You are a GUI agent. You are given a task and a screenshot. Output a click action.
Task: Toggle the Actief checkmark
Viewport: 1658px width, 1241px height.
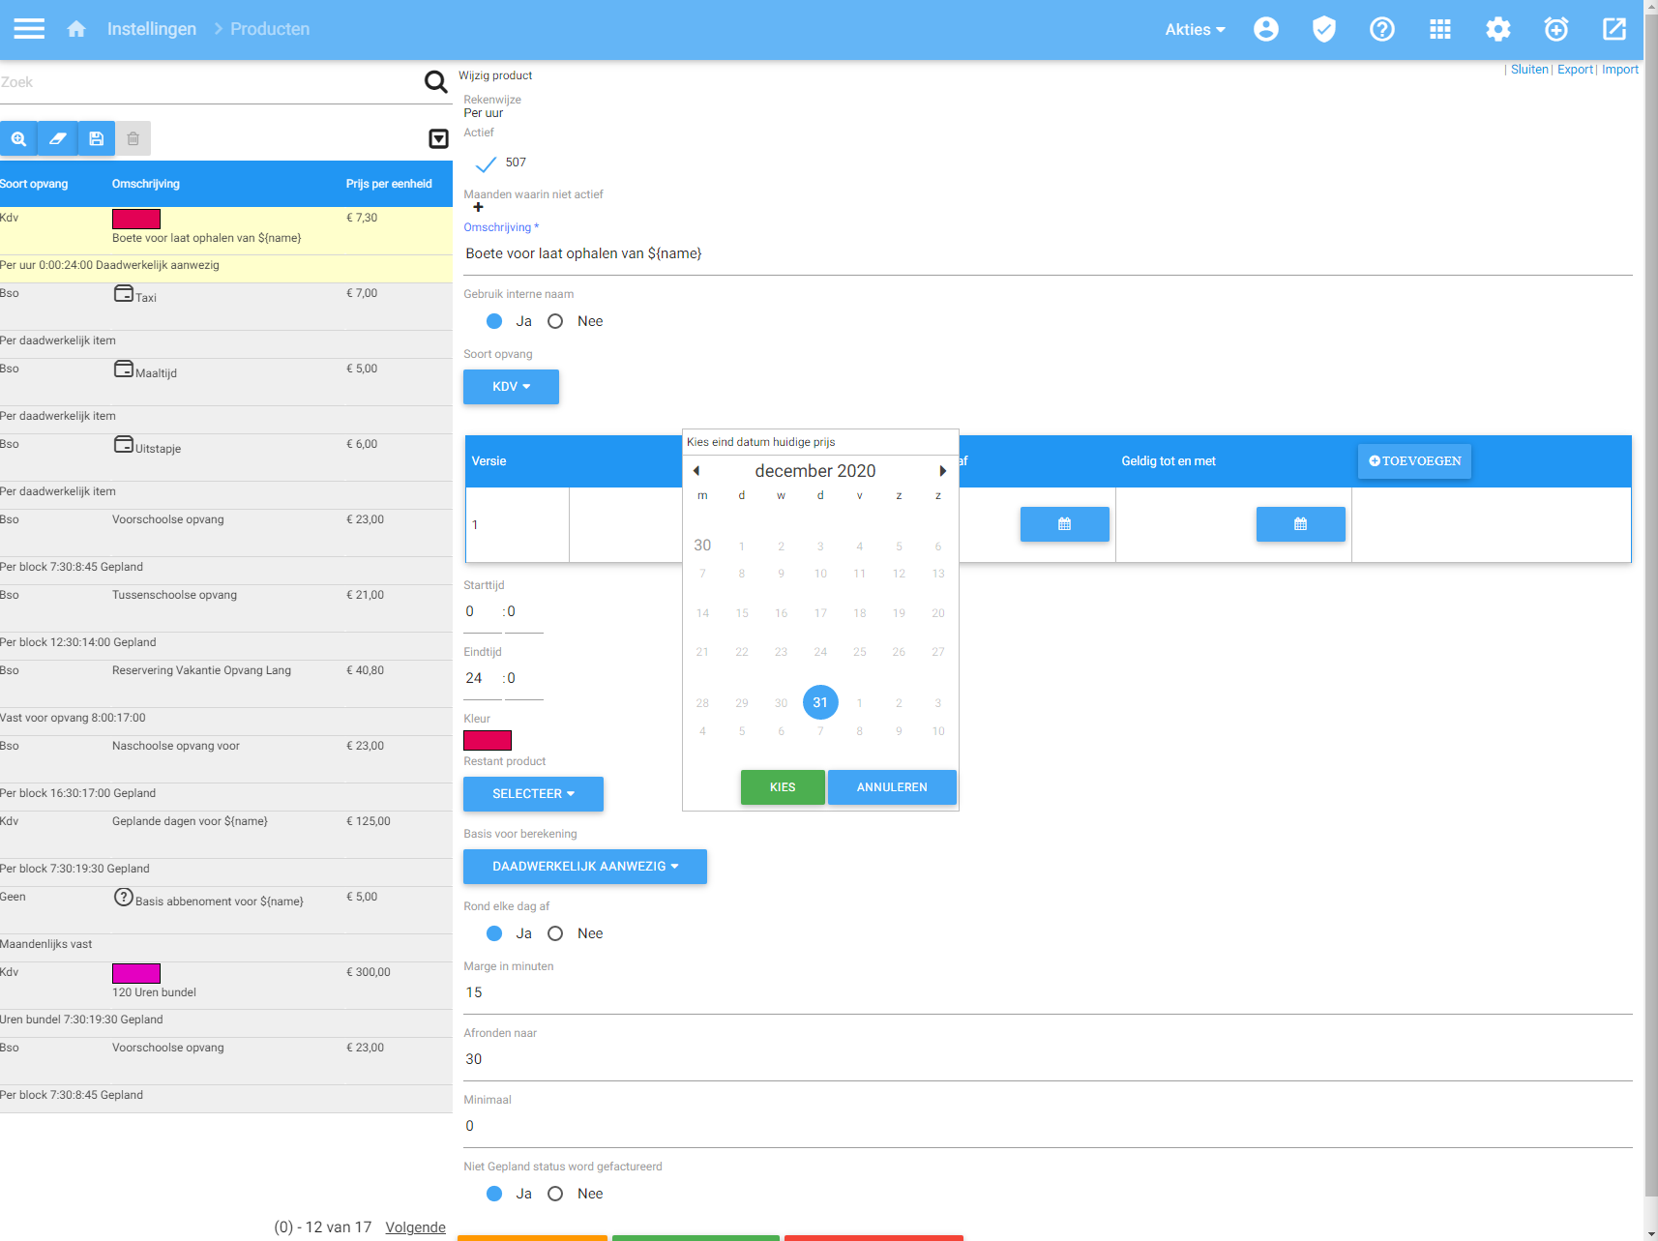coord(486,163)
